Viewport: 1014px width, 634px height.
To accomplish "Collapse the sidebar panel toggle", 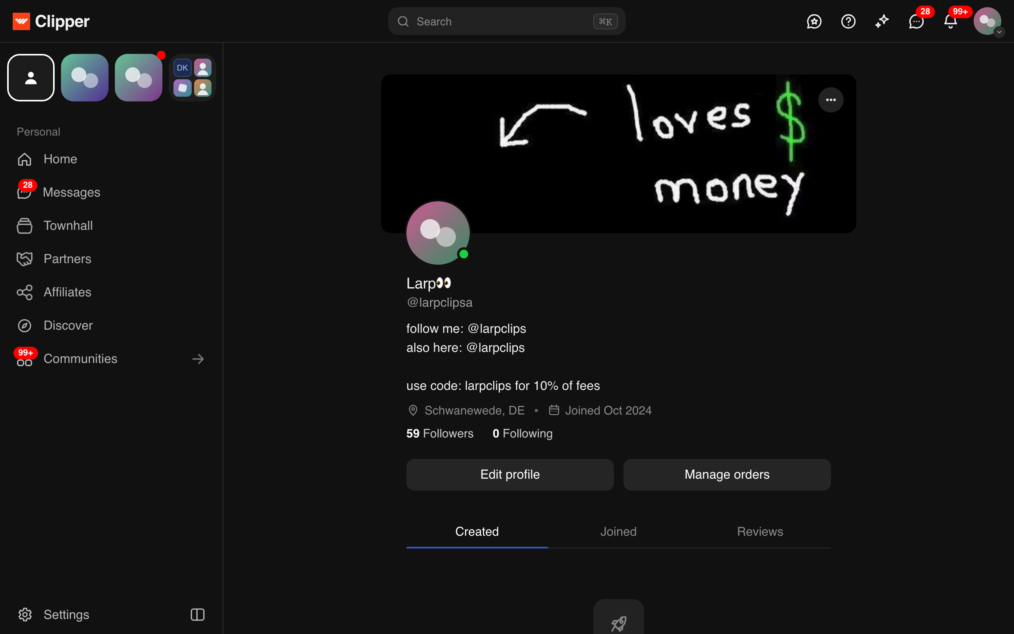I will (197, 614).
